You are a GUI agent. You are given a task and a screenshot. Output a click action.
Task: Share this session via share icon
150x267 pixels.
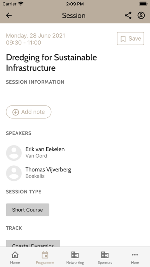click(x=128, y=15)
